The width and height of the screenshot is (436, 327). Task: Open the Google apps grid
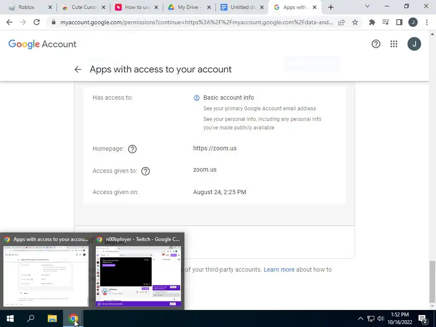pos(394,44)
